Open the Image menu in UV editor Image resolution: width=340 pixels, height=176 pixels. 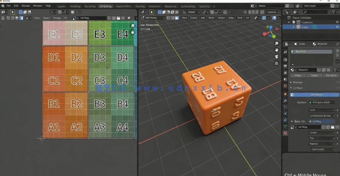point(57,18)
